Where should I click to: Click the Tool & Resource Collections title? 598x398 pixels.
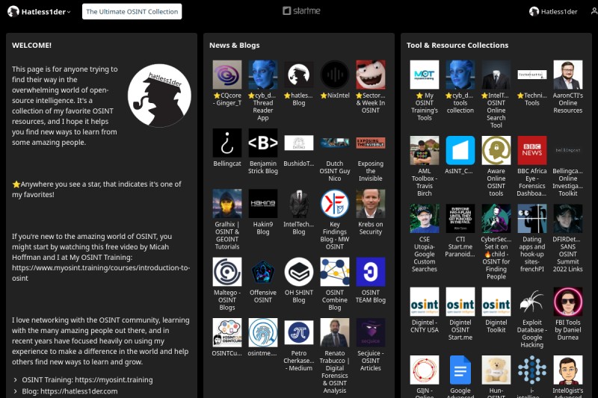[x=457, y=45]
